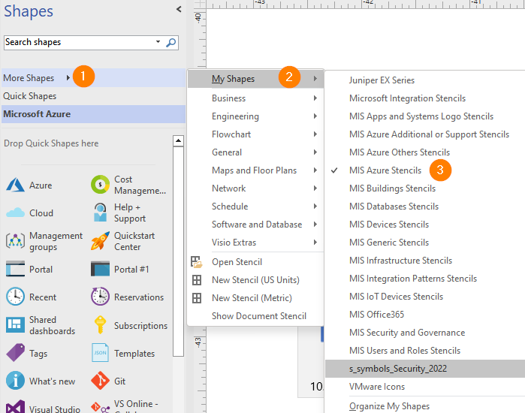Open the search shapes dropdown arrow
The image size is (525, 413).
tap(158, 42)
